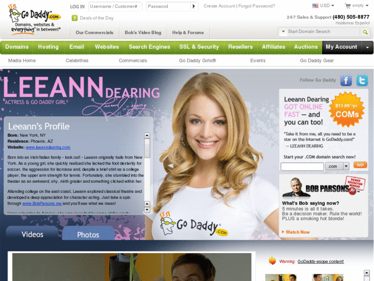374x281 pixels.
Task: Submit login with the arrow button
Action: [194, 6]
